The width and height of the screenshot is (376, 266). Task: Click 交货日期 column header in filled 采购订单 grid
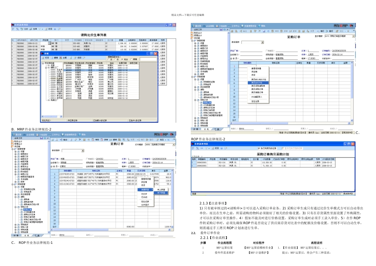(x=141, y=171)
